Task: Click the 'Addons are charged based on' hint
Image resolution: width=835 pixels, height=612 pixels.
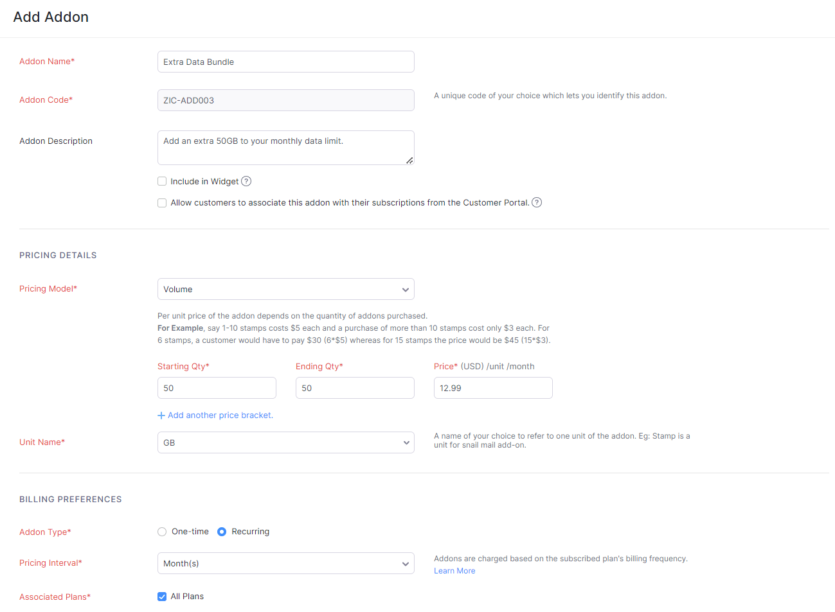Action: point(561,559)
